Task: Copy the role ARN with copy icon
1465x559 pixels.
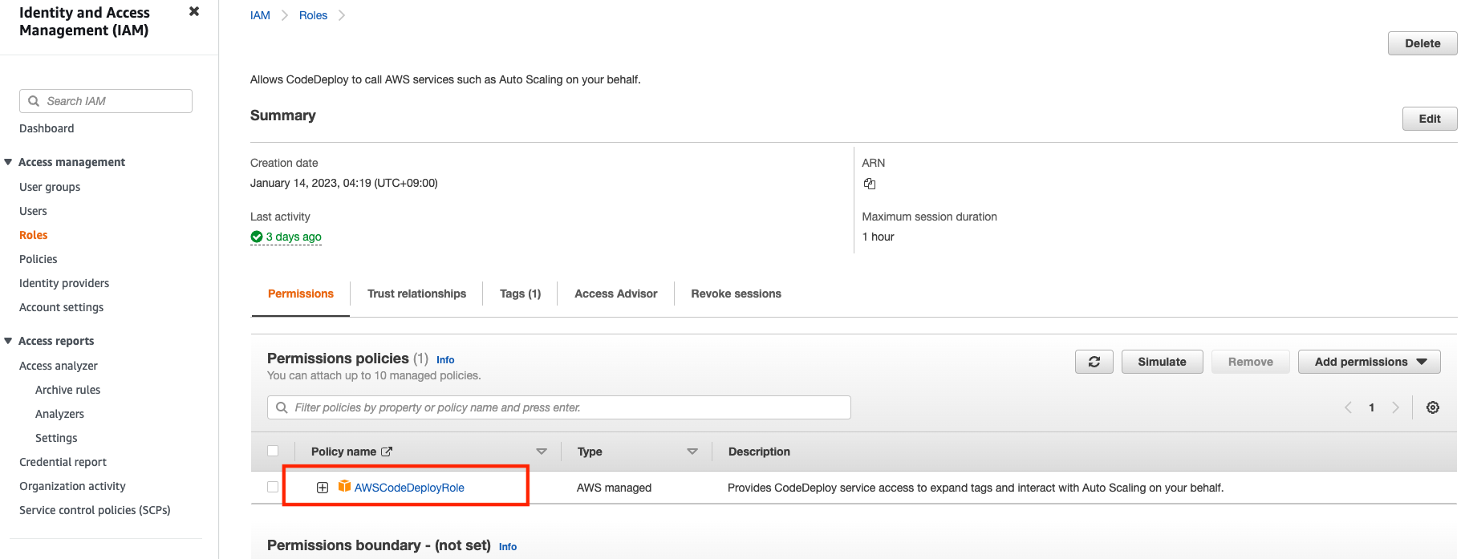Action: point(870,184)
